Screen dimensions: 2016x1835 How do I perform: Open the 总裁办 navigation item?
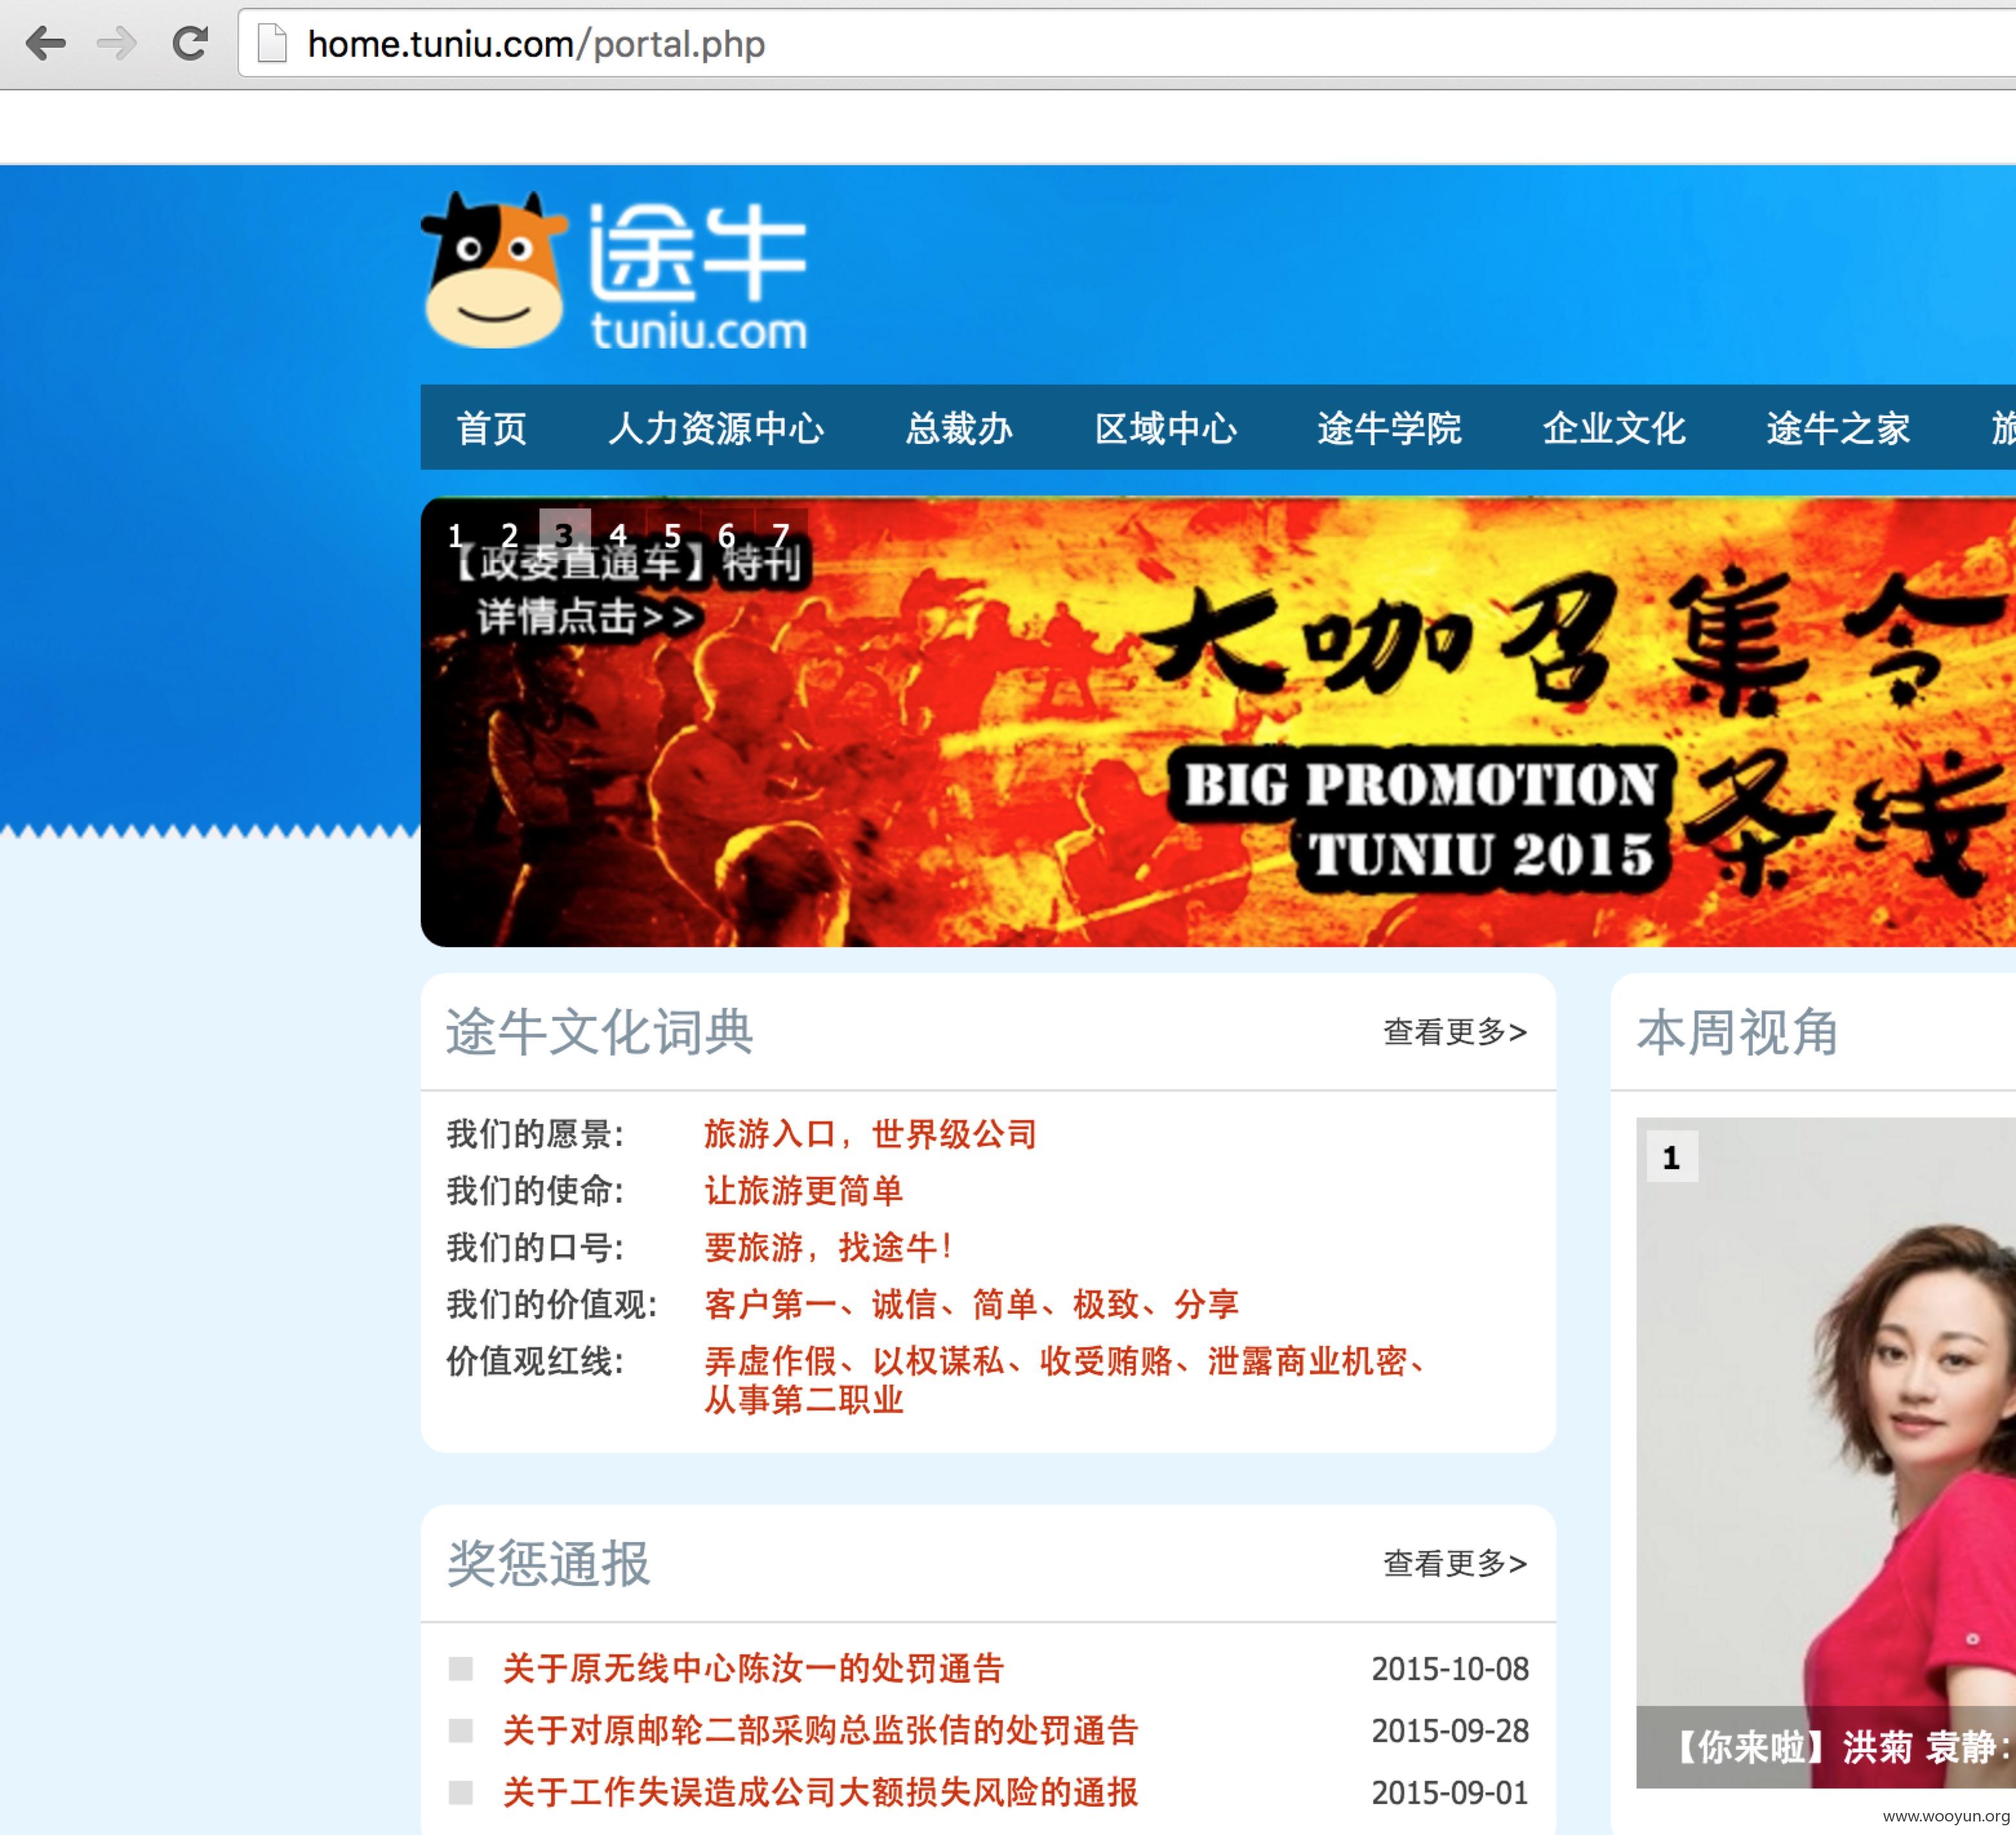point(959,428)
